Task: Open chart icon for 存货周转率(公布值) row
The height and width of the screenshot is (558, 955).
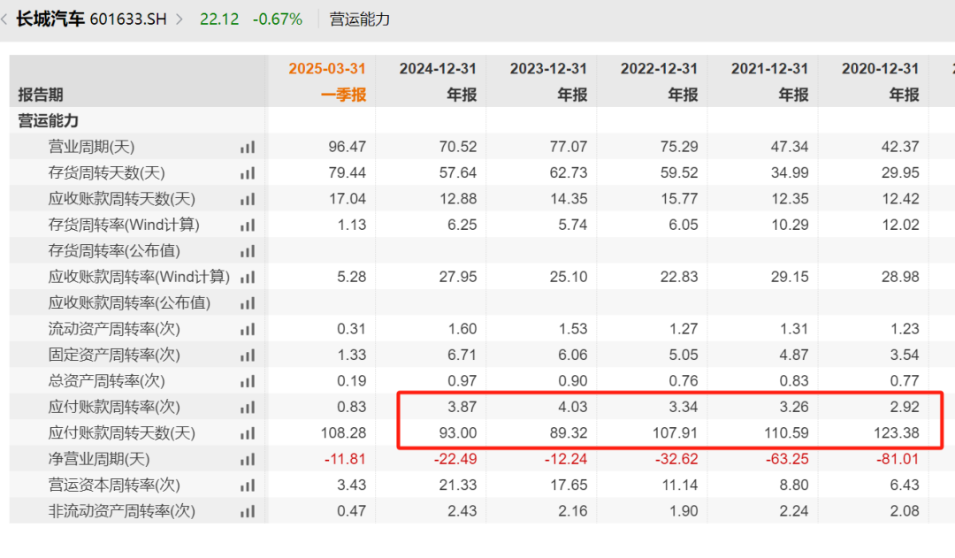Action: [248, 252]
